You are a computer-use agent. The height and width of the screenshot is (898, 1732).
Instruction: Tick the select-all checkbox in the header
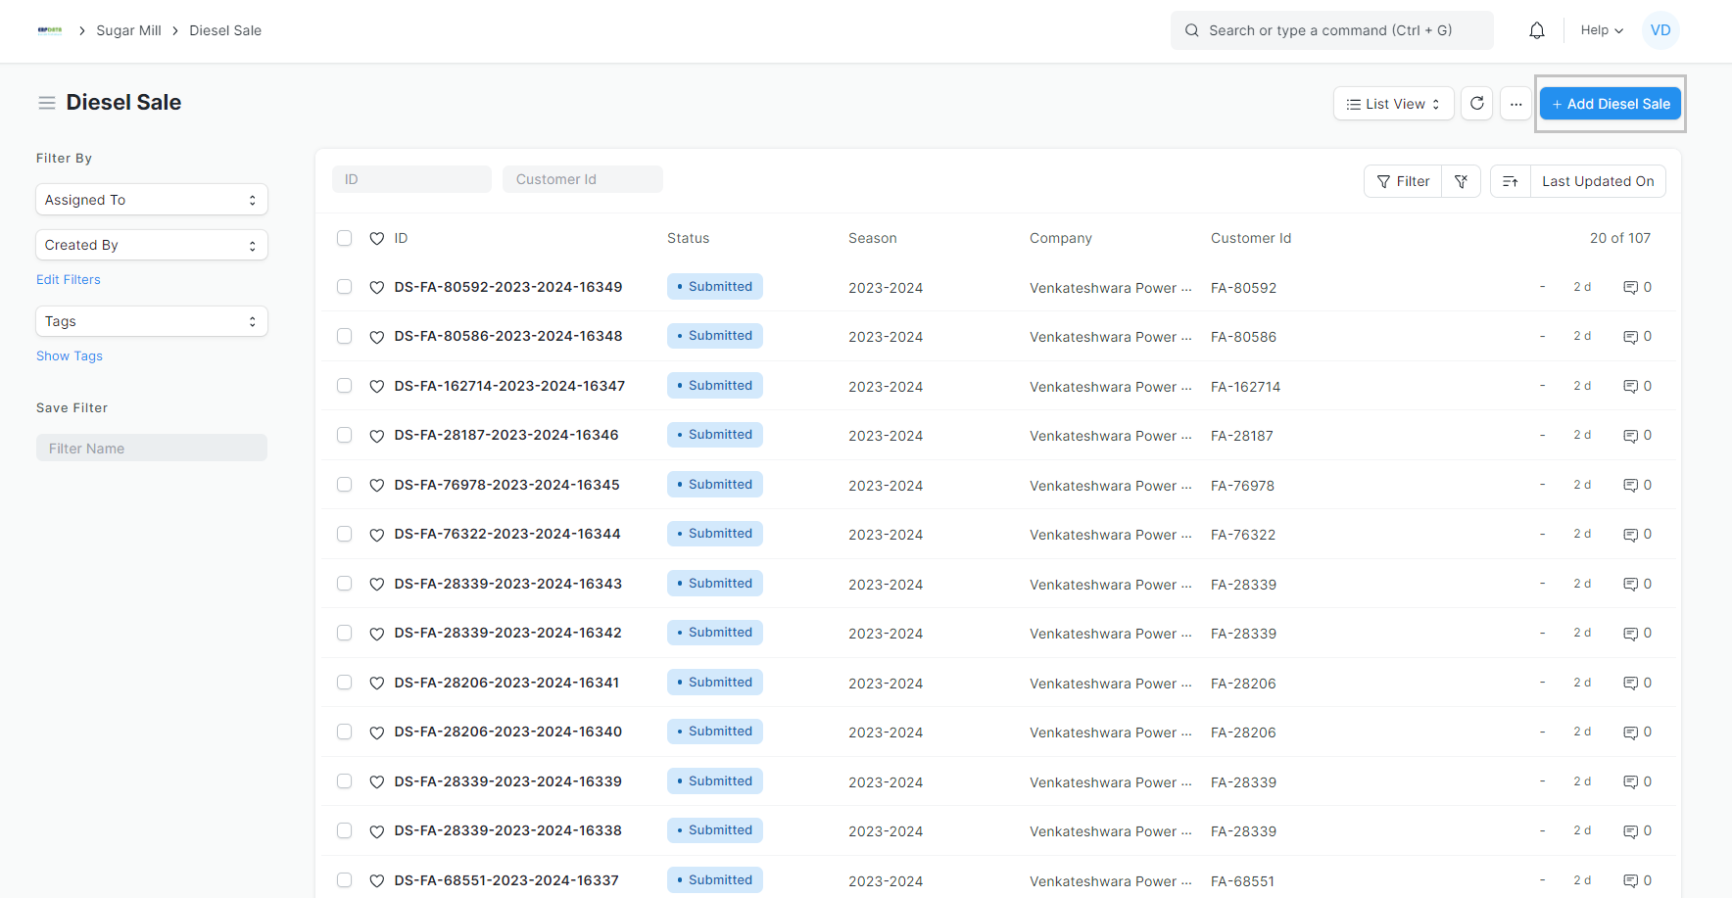pos(344,238)
